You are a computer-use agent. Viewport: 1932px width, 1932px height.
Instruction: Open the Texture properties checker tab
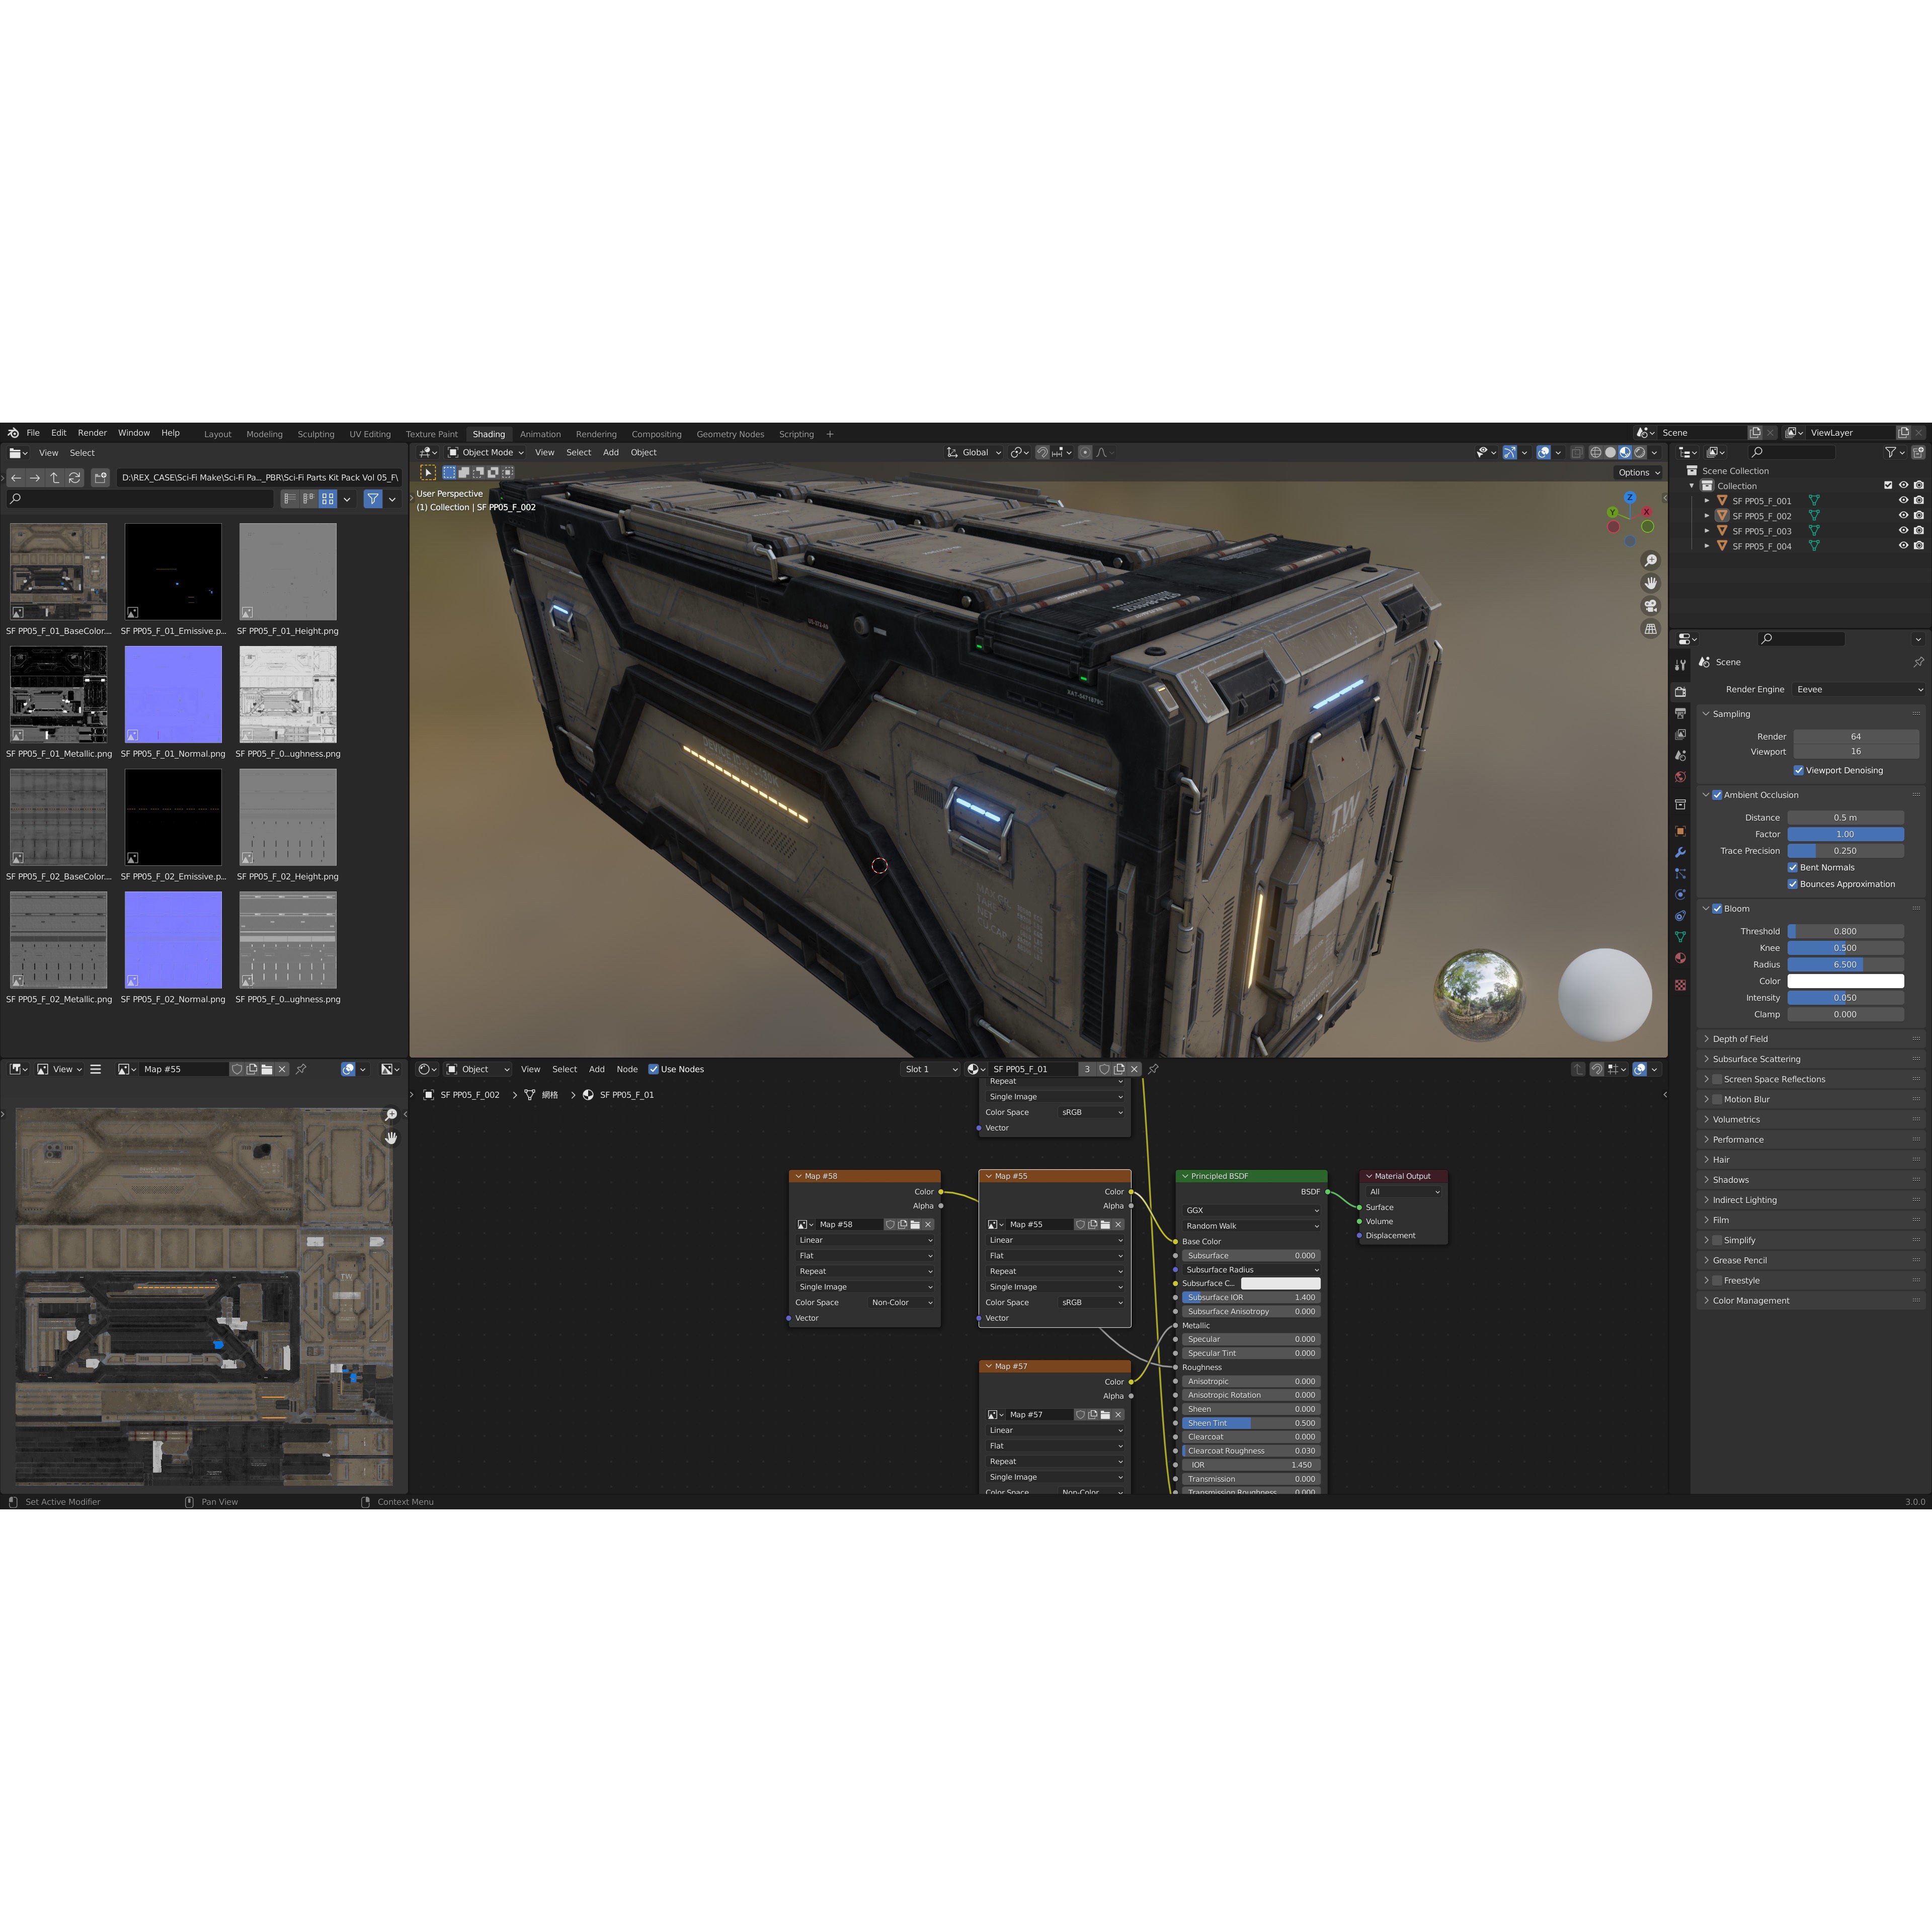point(1680,985)
